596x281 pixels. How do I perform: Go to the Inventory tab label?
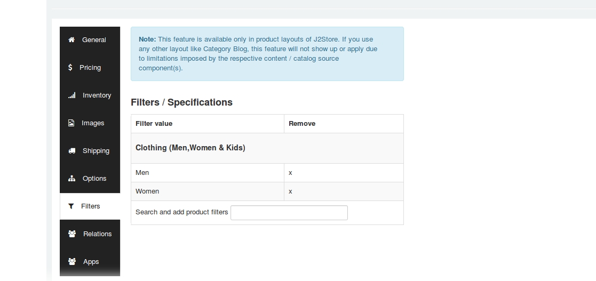coord(97,95)
